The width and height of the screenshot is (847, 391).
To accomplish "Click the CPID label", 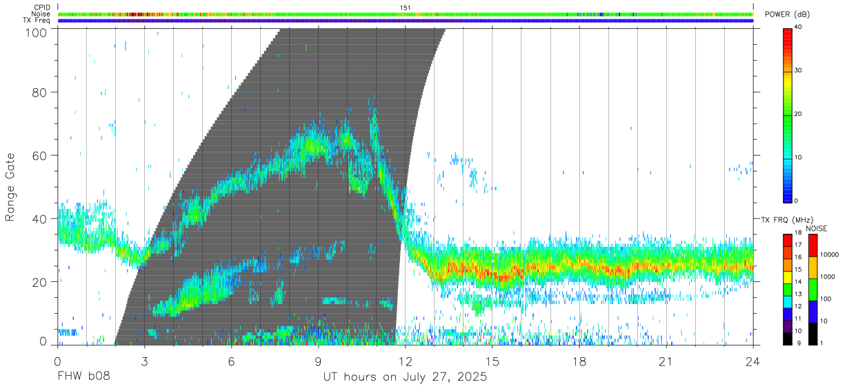I will coord(41,8).
